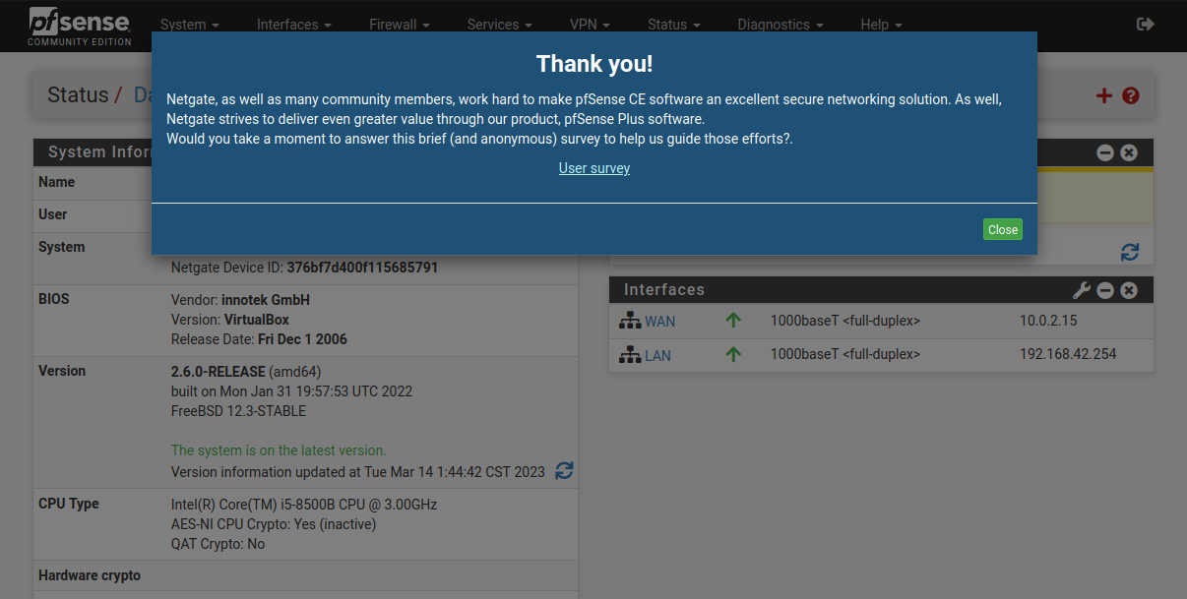Refresh version information with the reload icon
The height and width of the screenshot is (599, 1187).
click(564, 471)
